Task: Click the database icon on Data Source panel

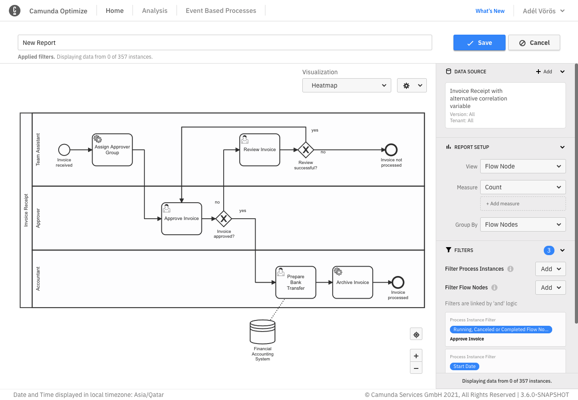Action: 449,72
